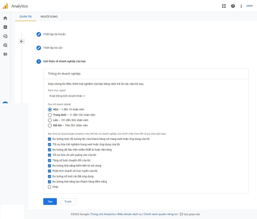Select the Reports icon in the sidebar
257x219 pixels.
(5, 27)
